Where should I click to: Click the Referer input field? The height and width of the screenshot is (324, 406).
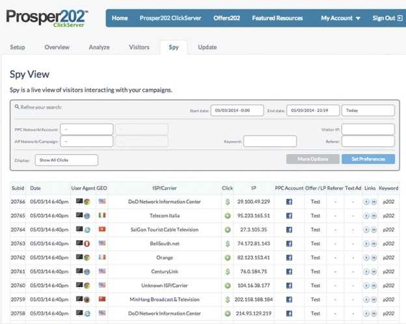tap(368, 141)
